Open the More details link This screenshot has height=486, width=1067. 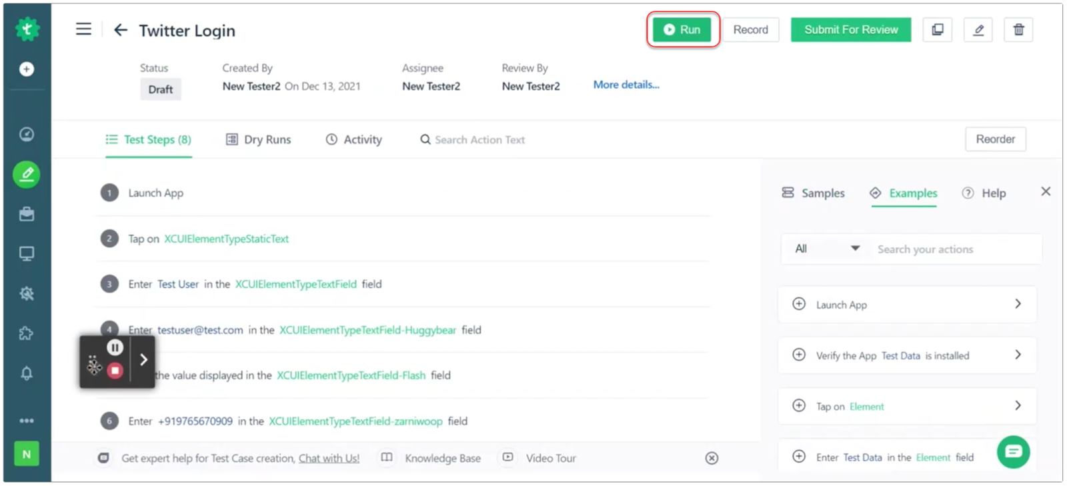626,85
